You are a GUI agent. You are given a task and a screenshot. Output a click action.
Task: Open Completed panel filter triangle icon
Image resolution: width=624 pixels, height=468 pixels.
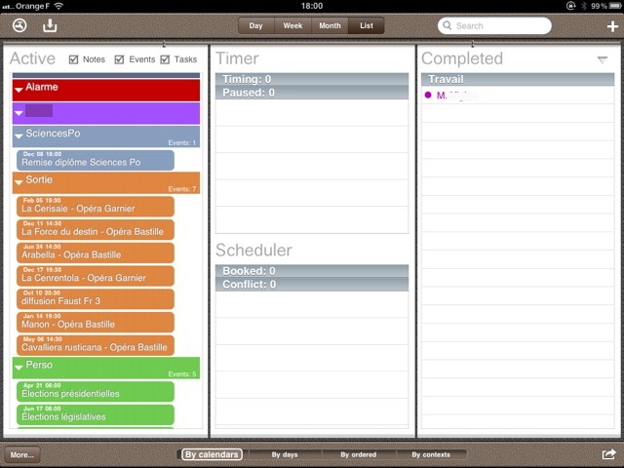point(602,60)
